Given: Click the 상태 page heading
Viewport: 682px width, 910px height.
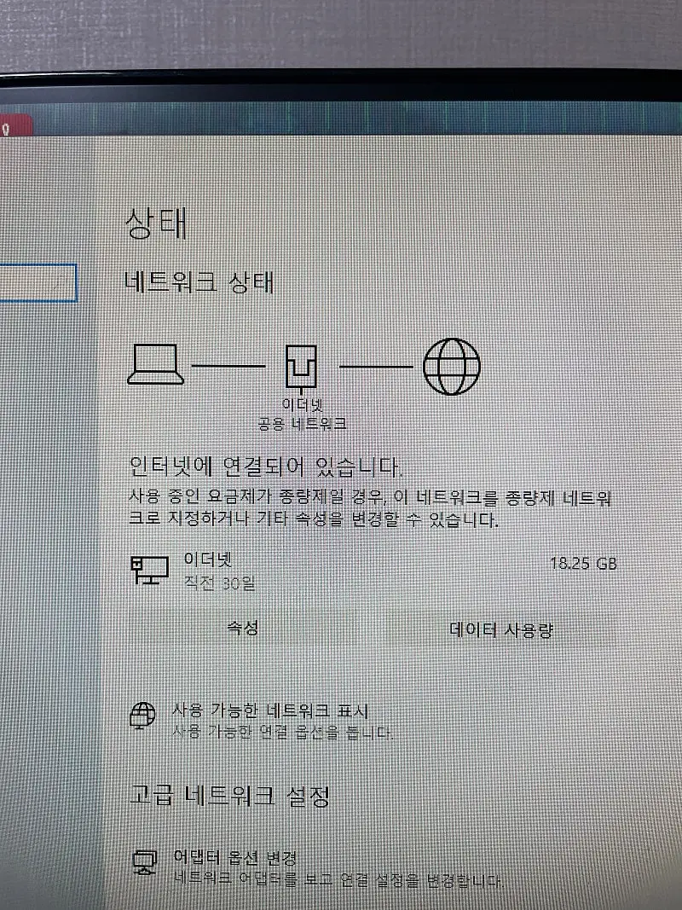Looking at the screenshot, I should [x=156, y=224].
